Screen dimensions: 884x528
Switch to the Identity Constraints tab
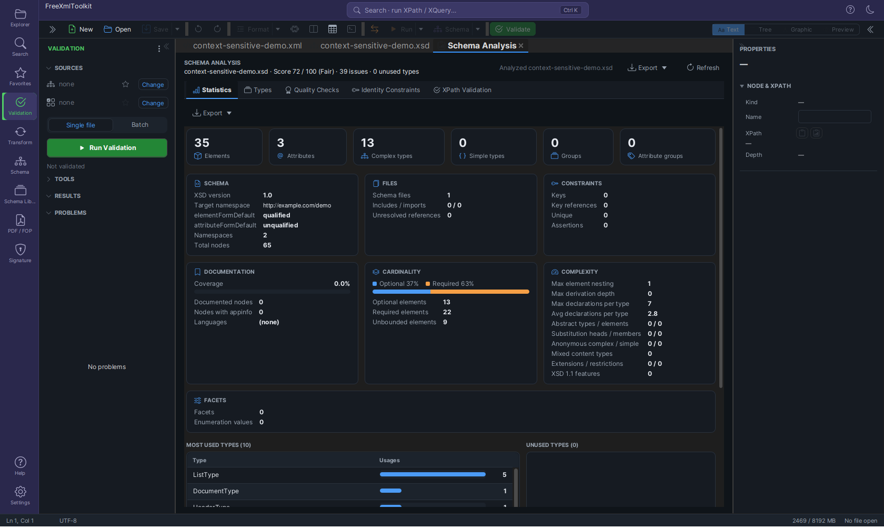(x=386, y=90)
